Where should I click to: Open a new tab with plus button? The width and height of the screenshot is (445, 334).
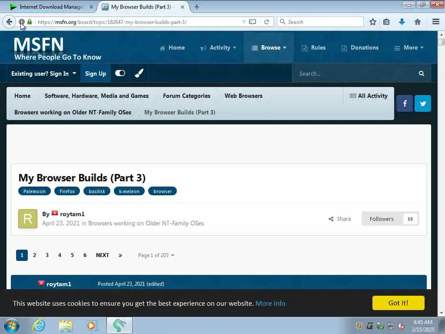[197, 7]
